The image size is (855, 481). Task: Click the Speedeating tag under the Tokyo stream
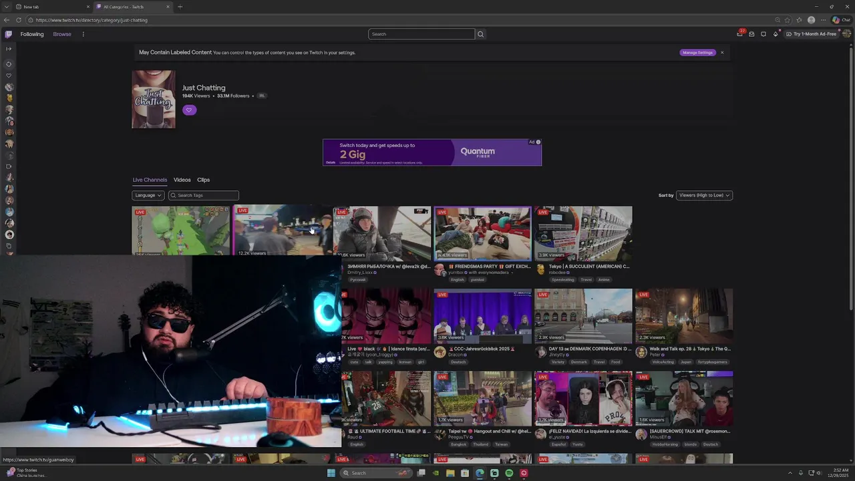tap(563, 280)
